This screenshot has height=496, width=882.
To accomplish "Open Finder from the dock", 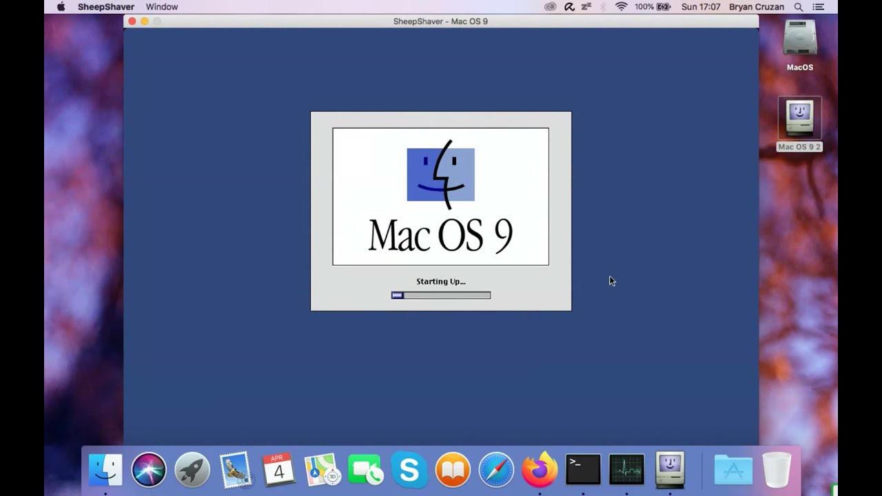I will 105,470.
